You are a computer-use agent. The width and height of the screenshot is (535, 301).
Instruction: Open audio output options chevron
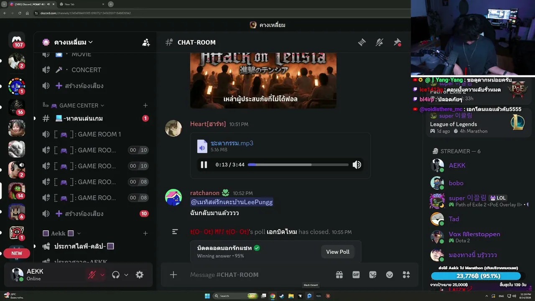(x=126, y=275)
